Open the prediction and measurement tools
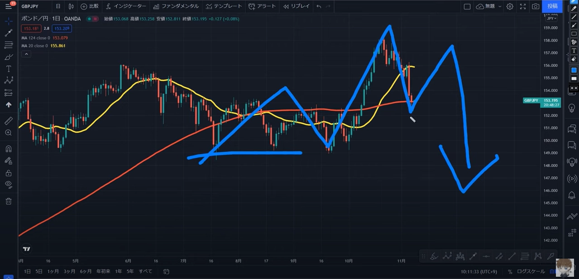This screenshot has width=579, height=279. pos(8,93)
